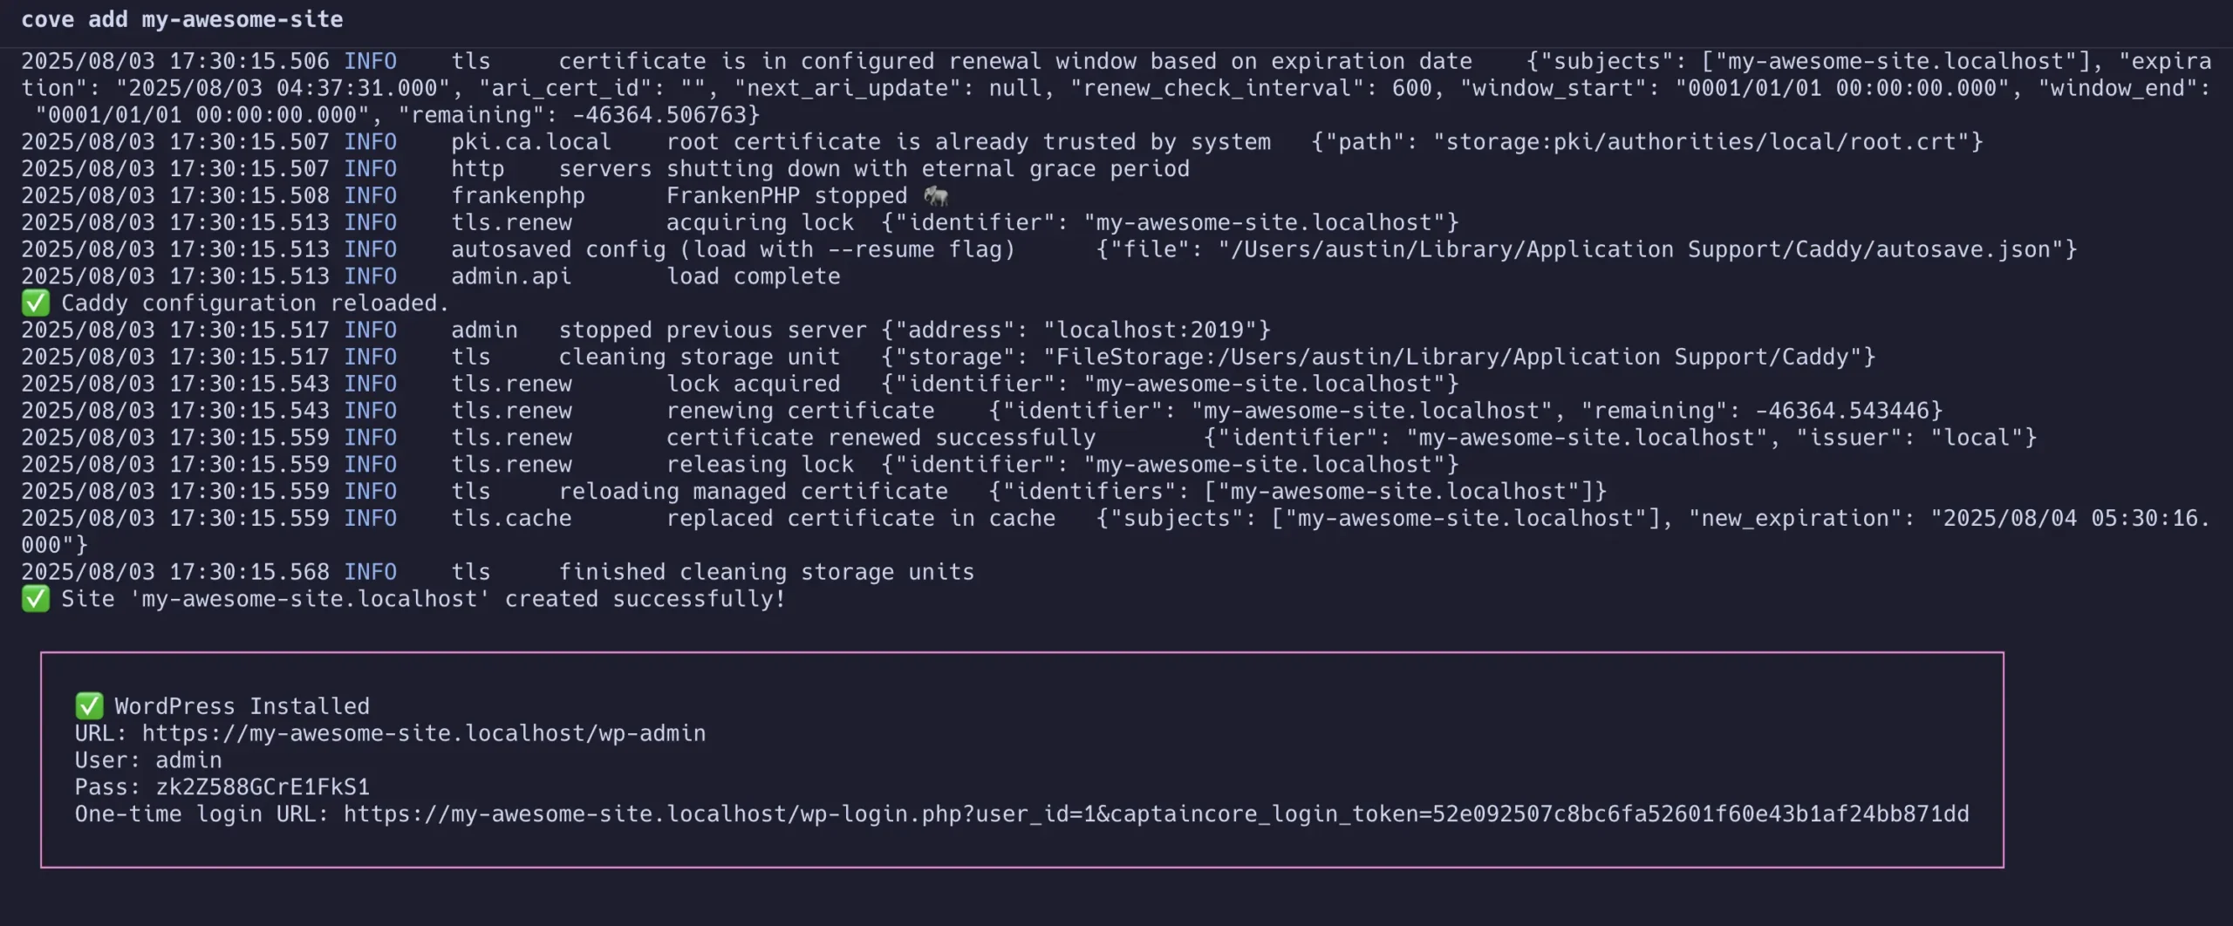The width and height of the screenshot is (2233, 926).
Task: Click the 'certificate renewed successfully' log message
Action: (881, 438)
